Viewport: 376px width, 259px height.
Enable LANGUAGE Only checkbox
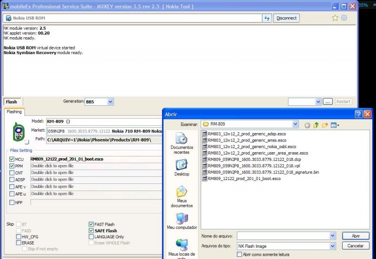pyautogui.click(x=91, y=237)
